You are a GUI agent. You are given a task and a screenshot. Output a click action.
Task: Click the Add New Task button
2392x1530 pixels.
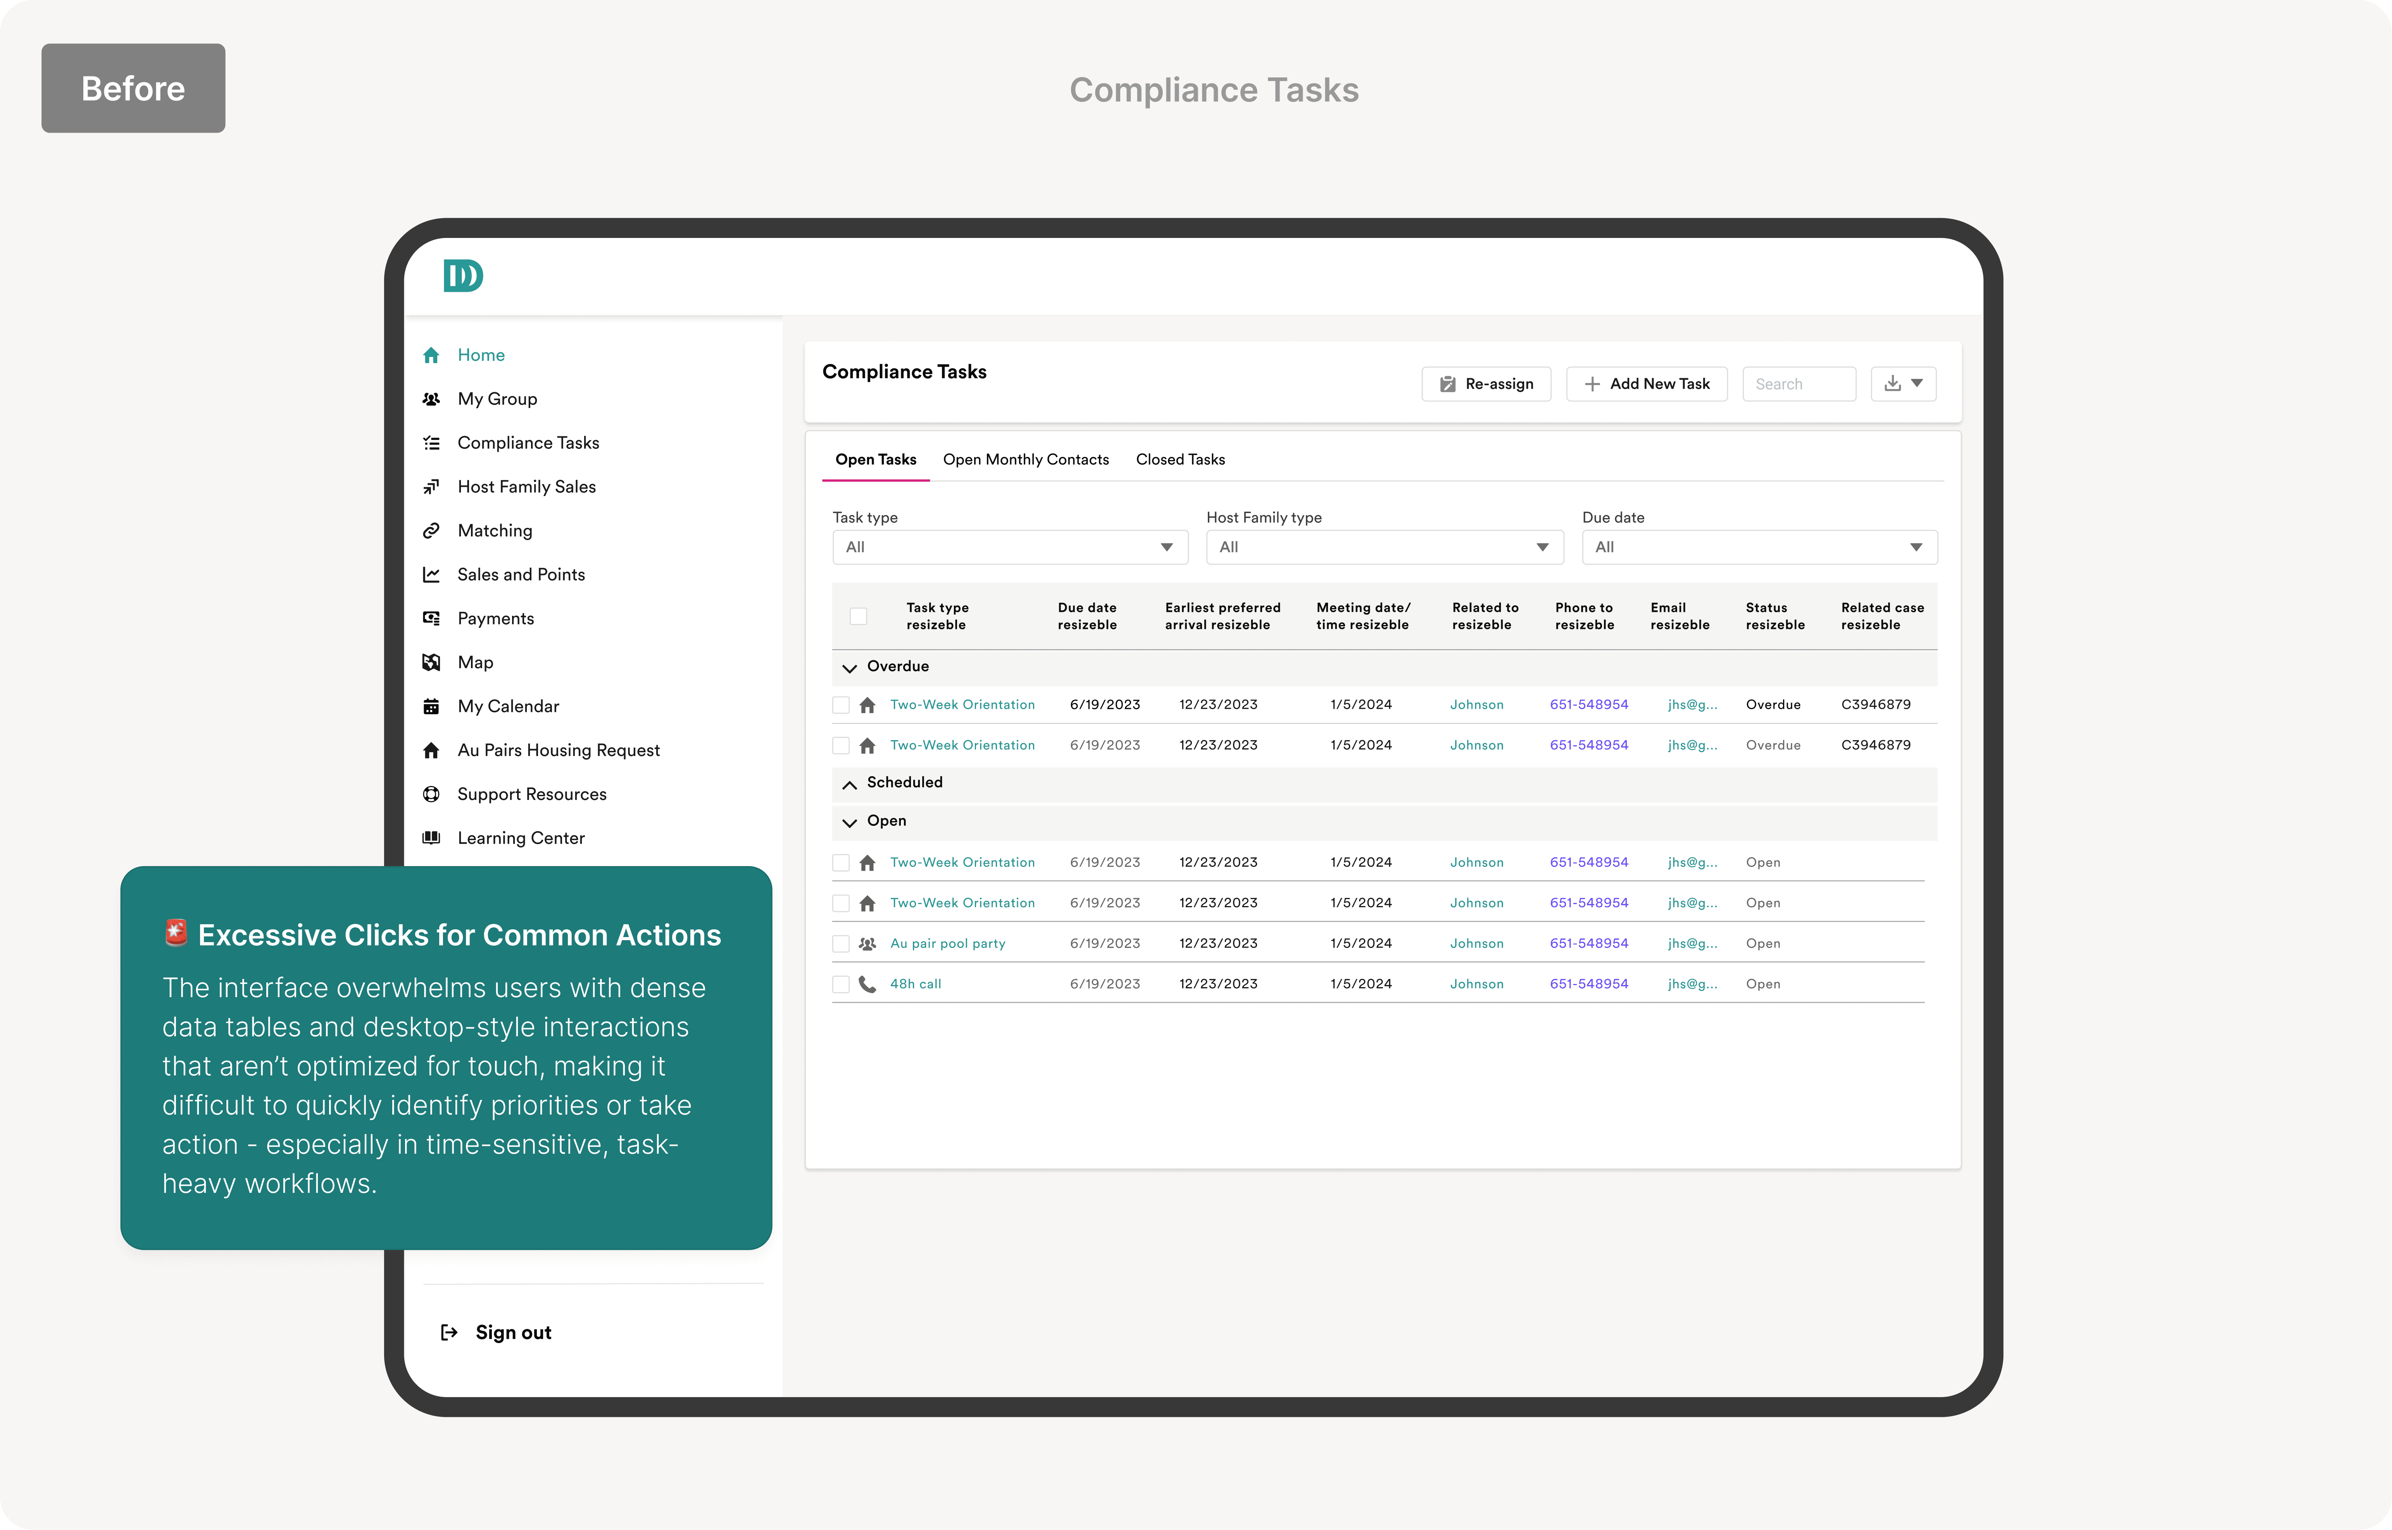coord(1646,384)
